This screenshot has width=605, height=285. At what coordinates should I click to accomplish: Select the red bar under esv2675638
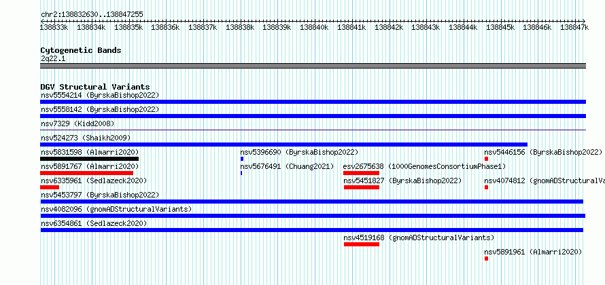click(361, 173)
